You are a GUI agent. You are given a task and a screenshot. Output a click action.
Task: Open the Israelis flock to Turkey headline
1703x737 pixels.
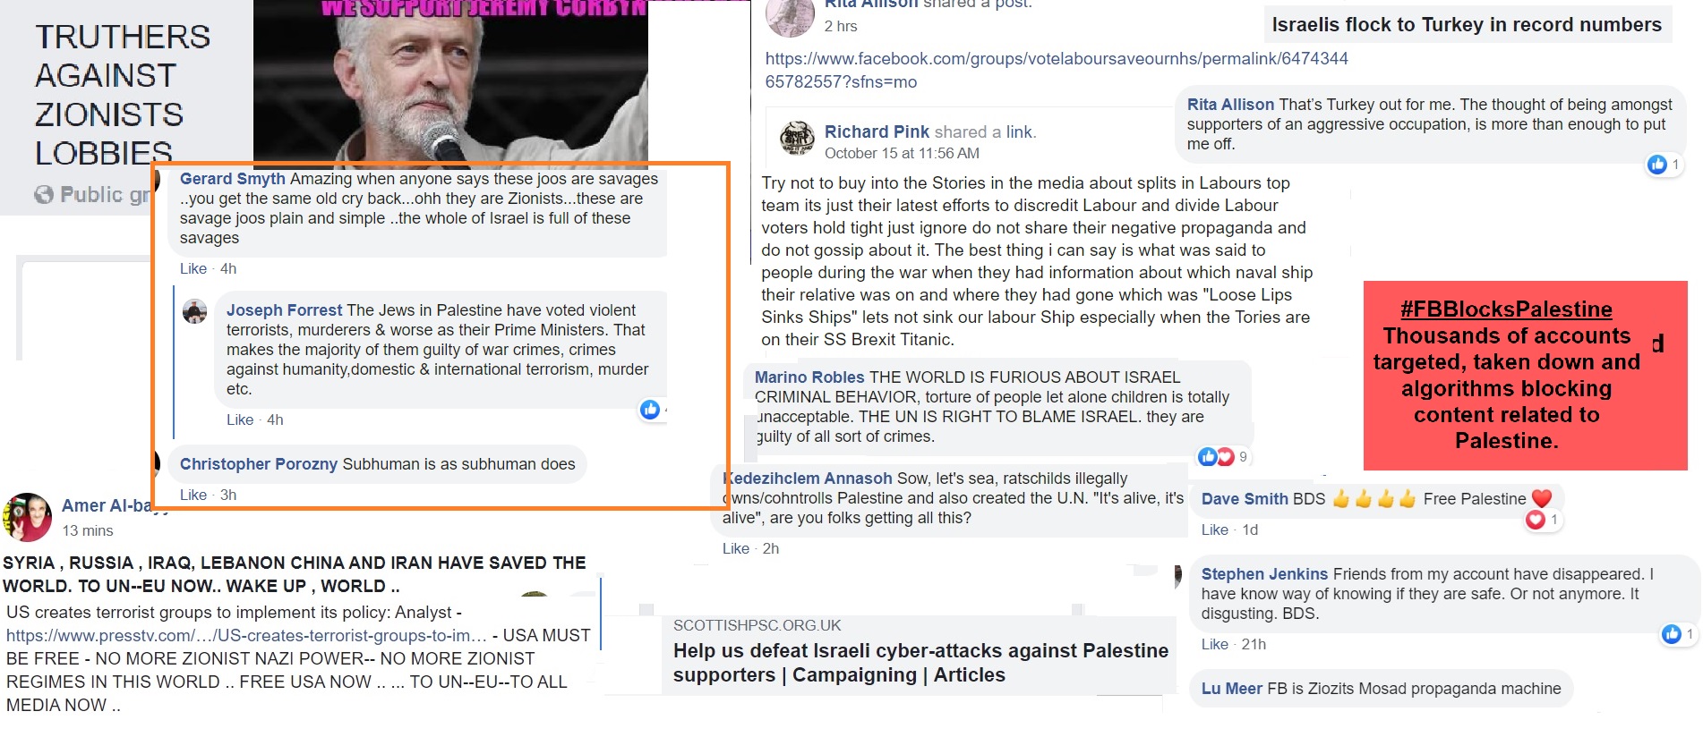point(1467,25)
